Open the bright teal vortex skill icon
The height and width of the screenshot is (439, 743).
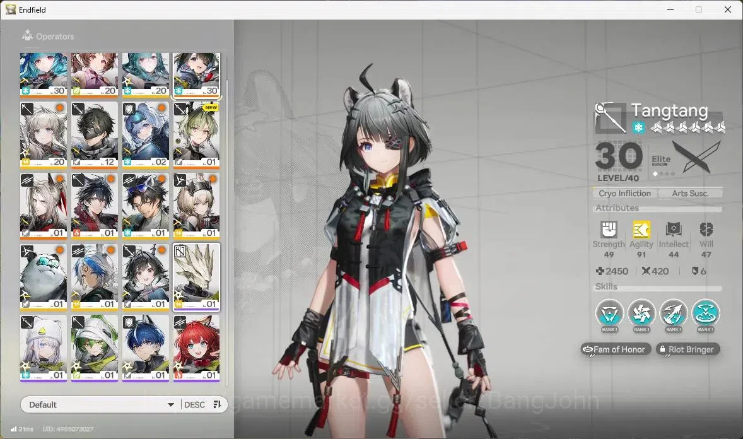[x=706, y=313]
